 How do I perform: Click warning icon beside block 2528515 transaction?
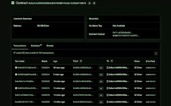16,88
